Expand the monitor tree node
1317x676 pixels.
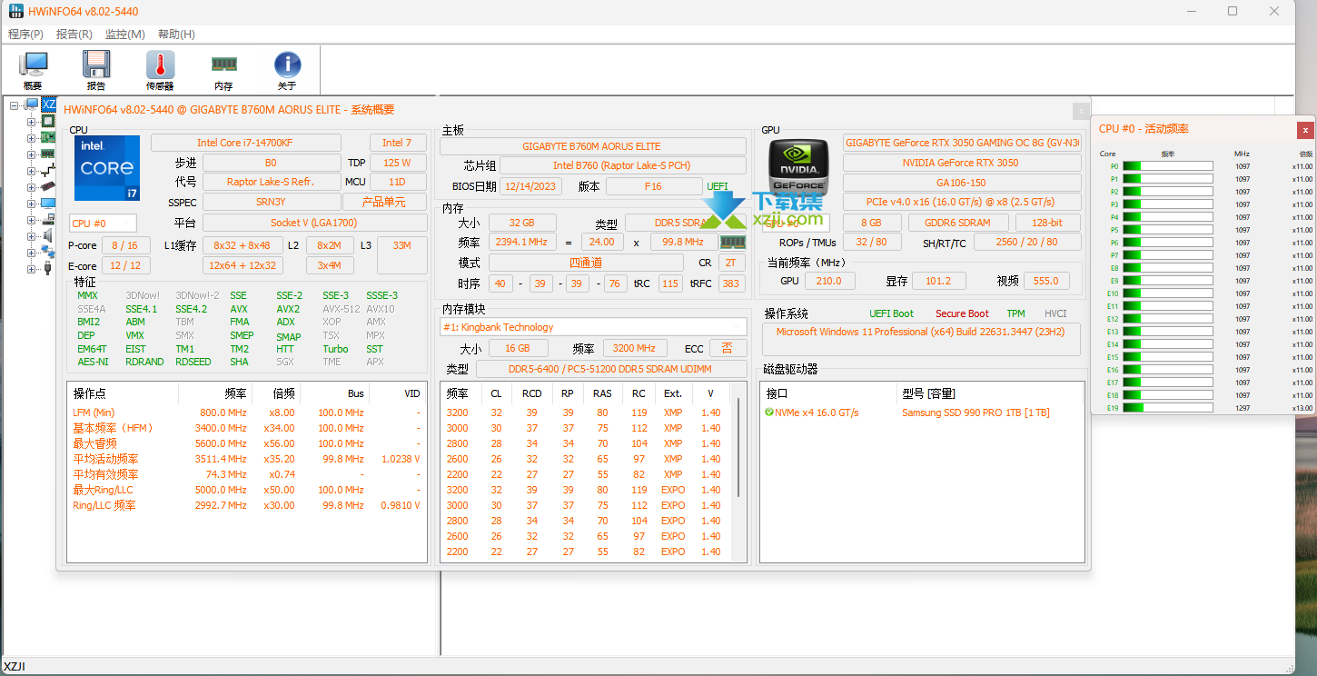pyautogui.click(x=31, y=204)
